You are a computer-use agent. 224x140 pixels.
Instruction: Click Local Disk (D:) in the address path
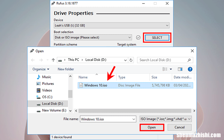[96, 60]
